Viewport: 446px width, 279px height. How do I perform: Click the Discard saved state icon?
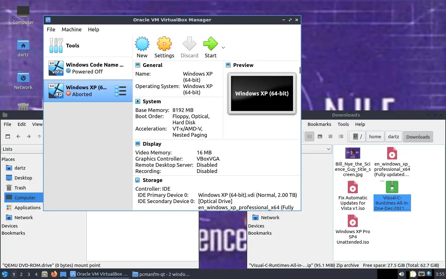point(189,47)
